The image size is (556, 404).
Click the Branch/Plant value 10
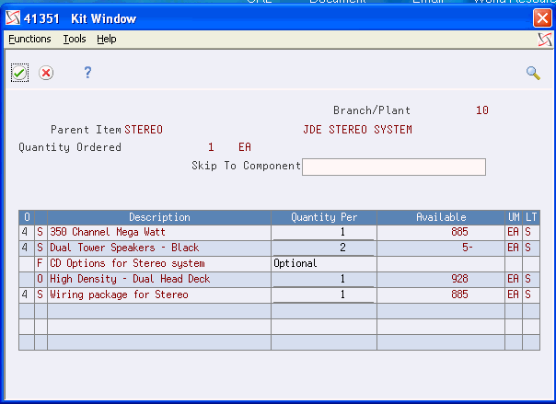(x=481, y=110)
